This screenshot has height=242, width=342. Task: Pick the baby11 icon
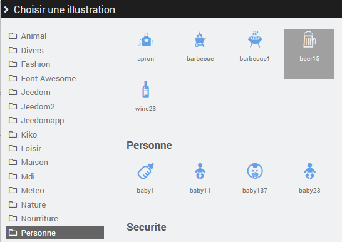(x=200, y=171)
